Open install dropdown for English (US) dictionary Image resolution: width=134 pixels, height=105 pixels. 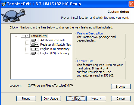(35, 53)
